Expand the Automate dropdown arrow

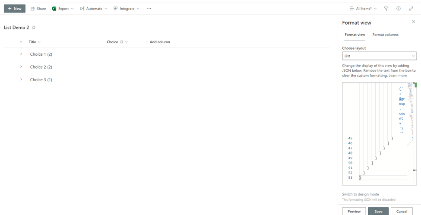pos(106,9)
